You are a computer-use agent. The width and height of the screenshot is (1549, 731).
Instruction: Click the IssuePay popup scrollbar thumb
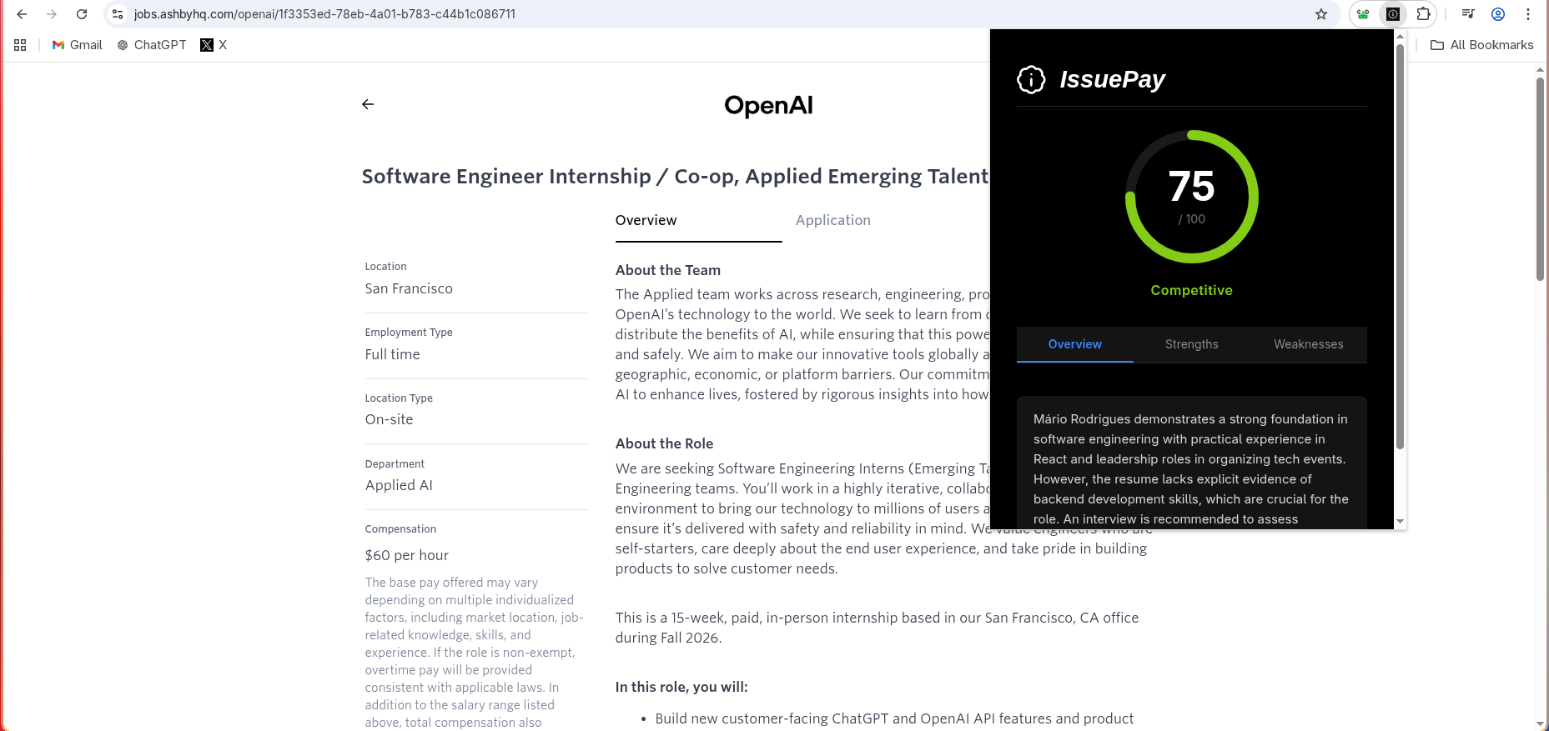coord(1400,246)
